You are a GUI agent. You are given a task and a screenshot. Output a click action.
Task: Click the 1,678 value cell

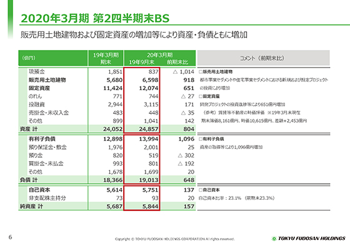pos(115,172)
